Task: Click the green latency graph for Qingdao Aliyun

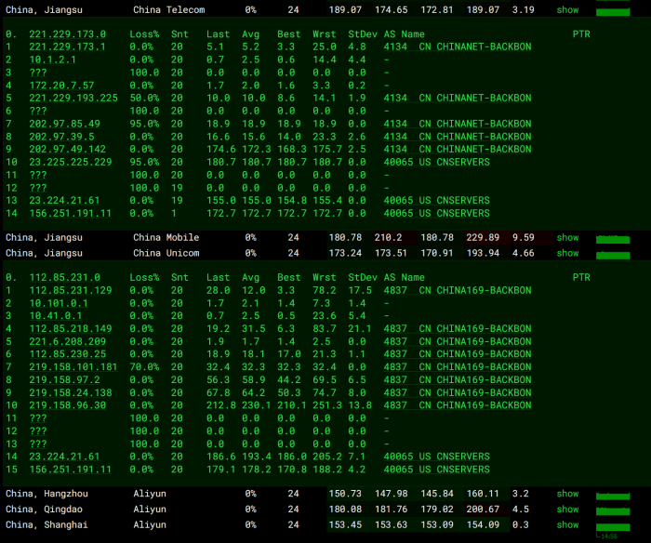Action: (613, 511)
